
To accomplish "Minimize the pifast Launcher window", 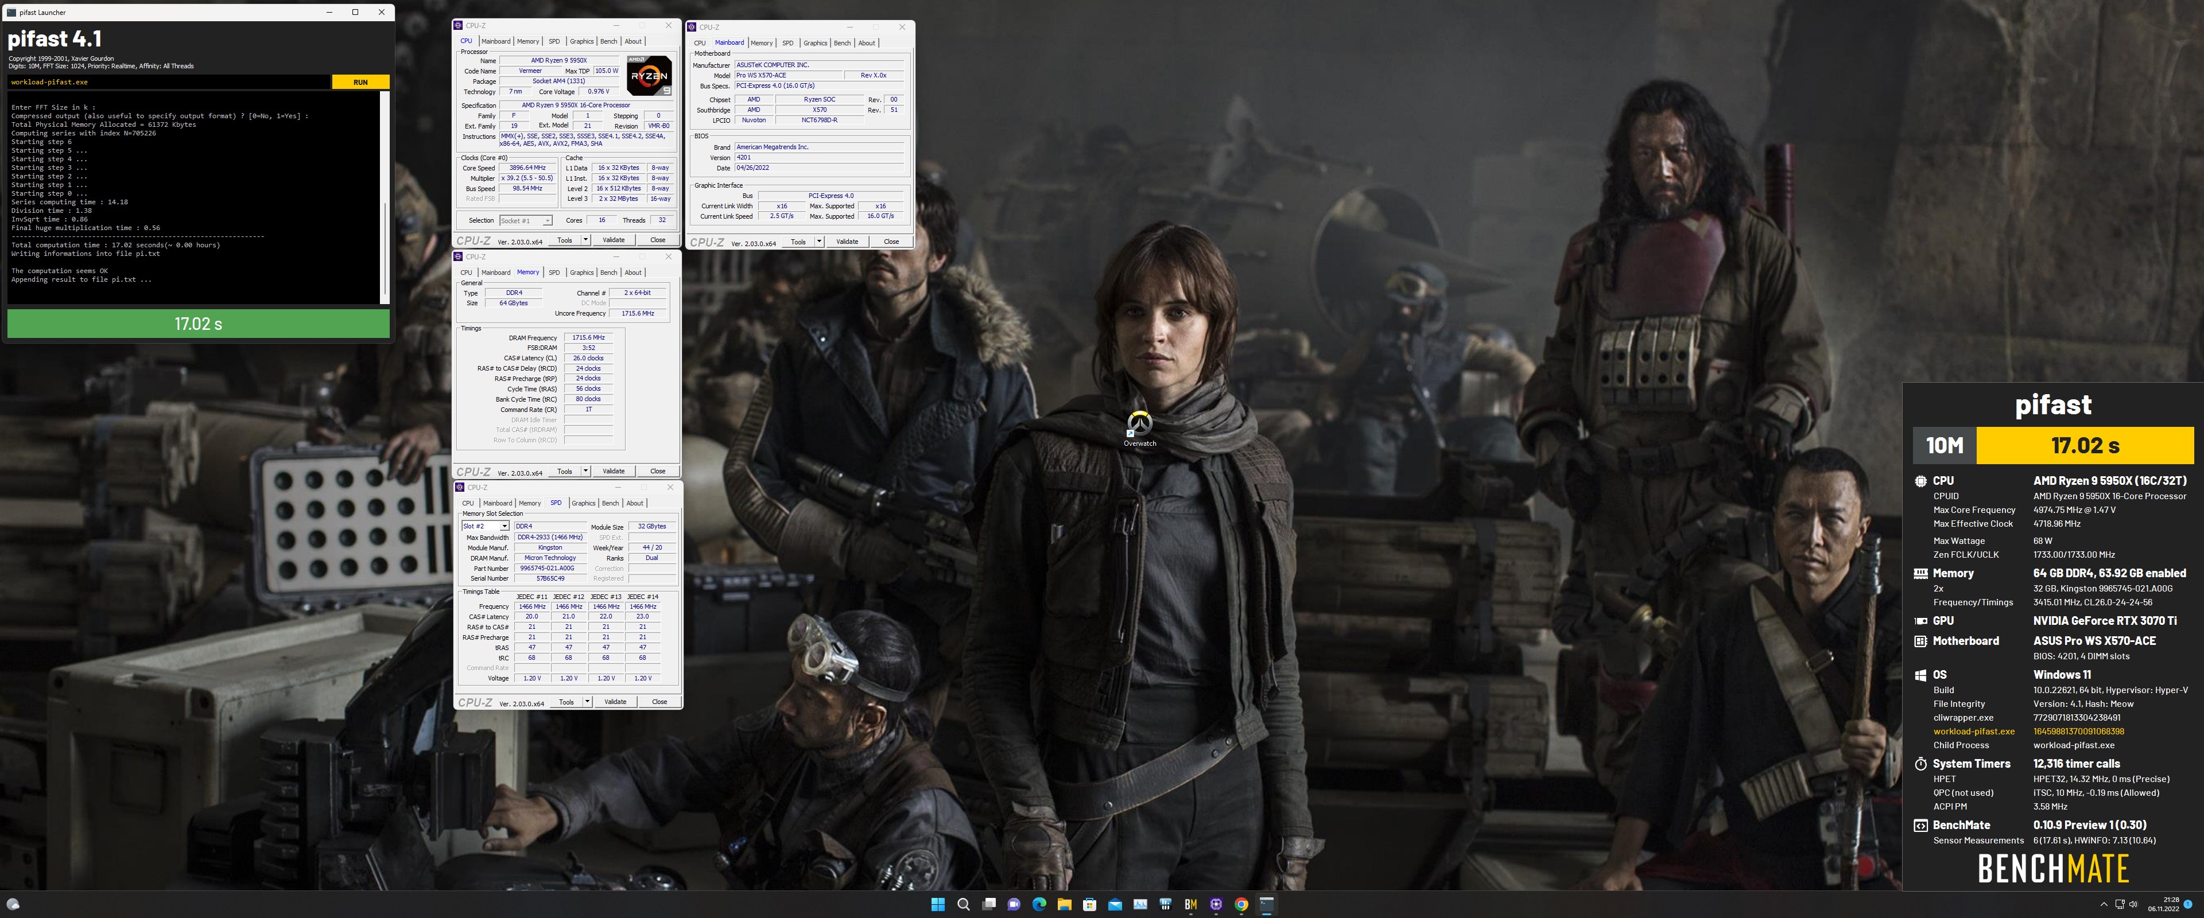I will coord(330,12).
